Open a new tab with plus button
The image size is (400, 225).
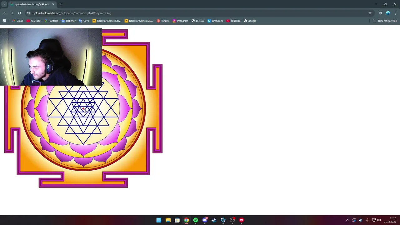[x=61, y=4]
